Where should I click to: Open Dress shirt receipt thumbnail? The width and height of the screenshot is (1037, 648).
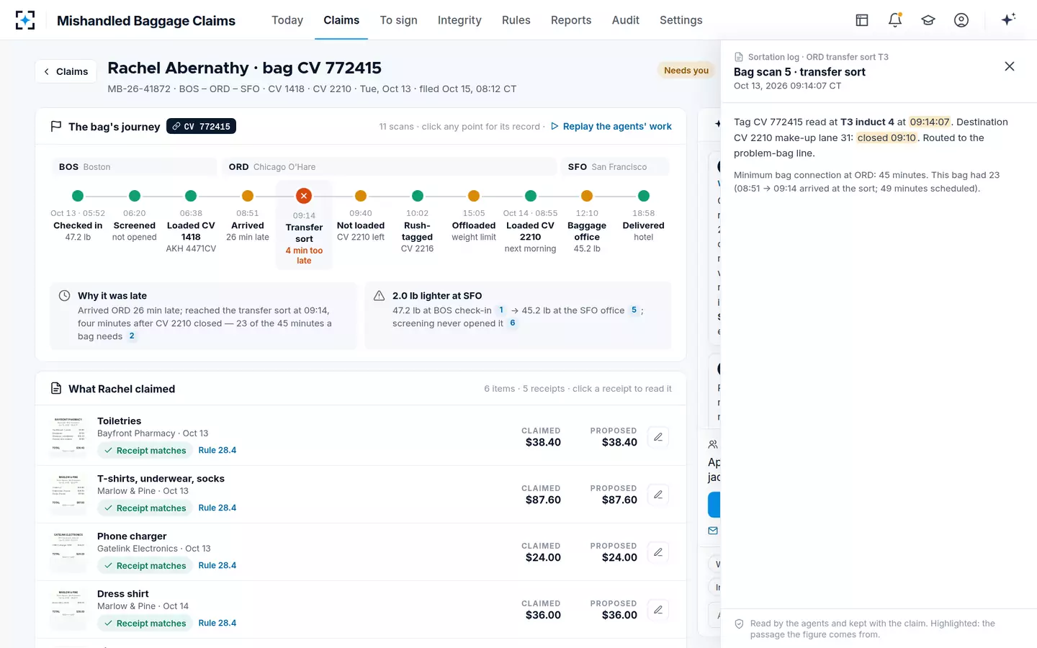point(69,608)
